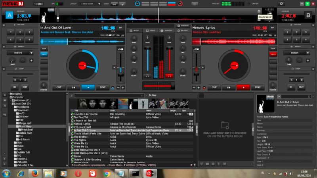The image size is (317, 178).
Task: Add effect slot with plus on deck A
Action: (31, 61)
